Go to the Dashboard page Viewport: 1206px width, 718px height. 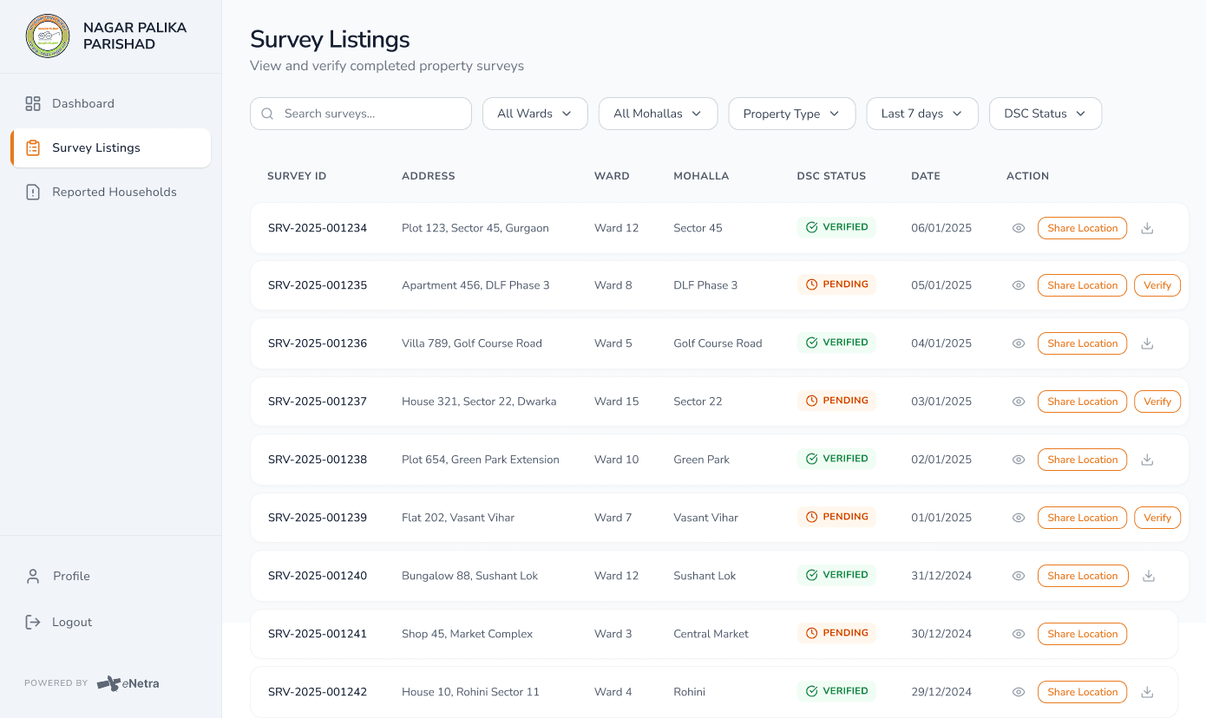coord(111,103)
